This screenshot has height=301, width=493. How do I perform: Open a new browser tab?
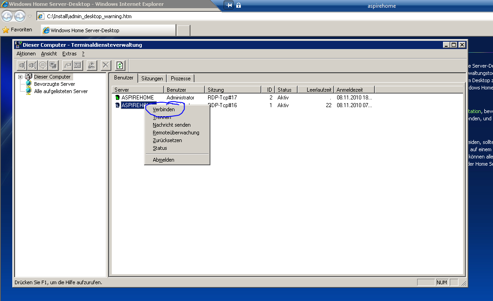(184, 30)
